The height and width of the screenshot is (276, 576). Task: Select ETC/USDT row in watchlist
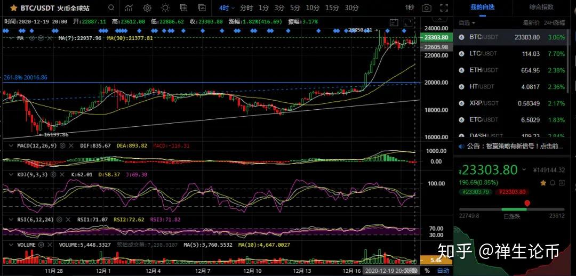coord(511,120)
